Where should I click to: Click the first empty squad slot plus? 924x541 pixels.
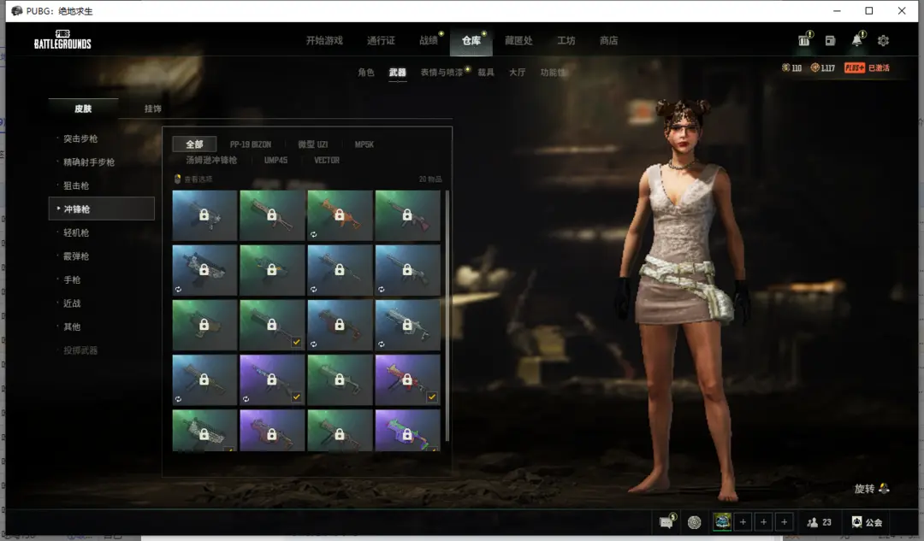point(743,522)
